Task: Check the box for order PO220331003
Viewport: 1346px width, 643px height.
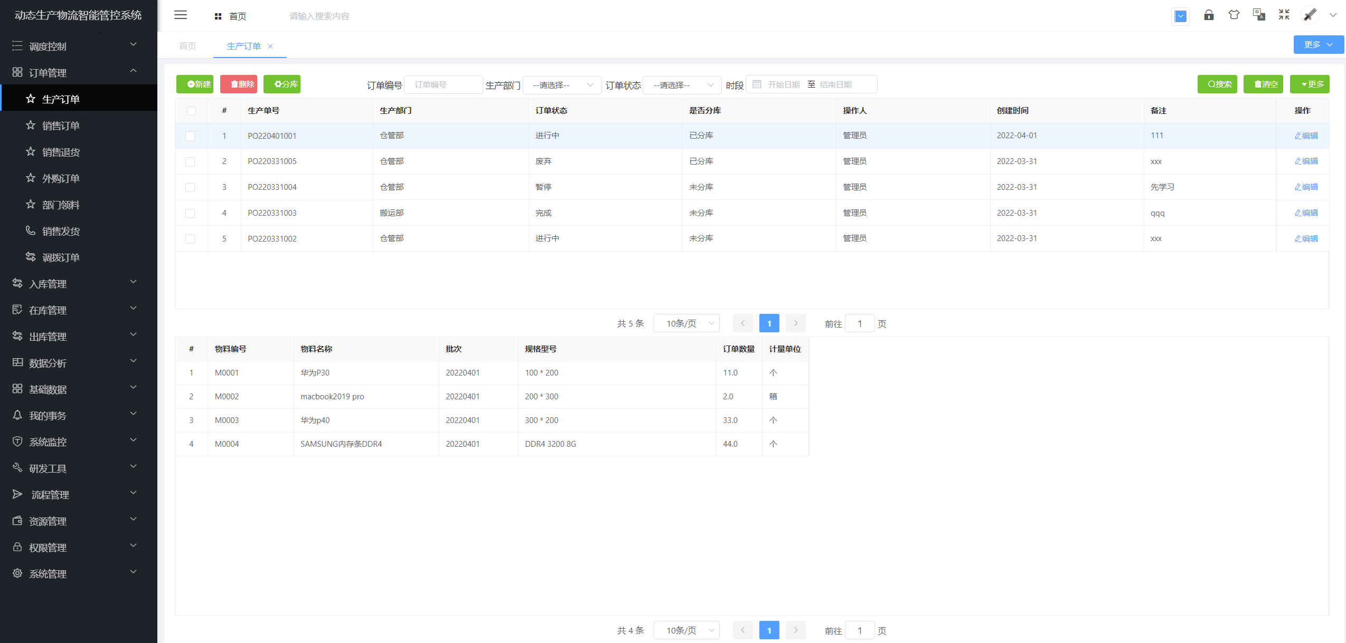Action: (x=190, y=214)
